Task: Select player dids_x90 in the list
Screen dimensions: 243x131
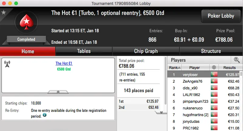Action: pyautogui.click(x=194, y=88)
